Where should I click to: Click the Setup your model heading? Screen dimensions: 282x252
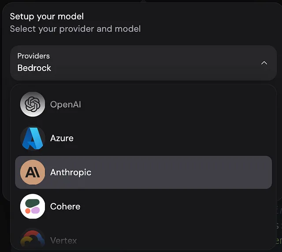(47, 17)
